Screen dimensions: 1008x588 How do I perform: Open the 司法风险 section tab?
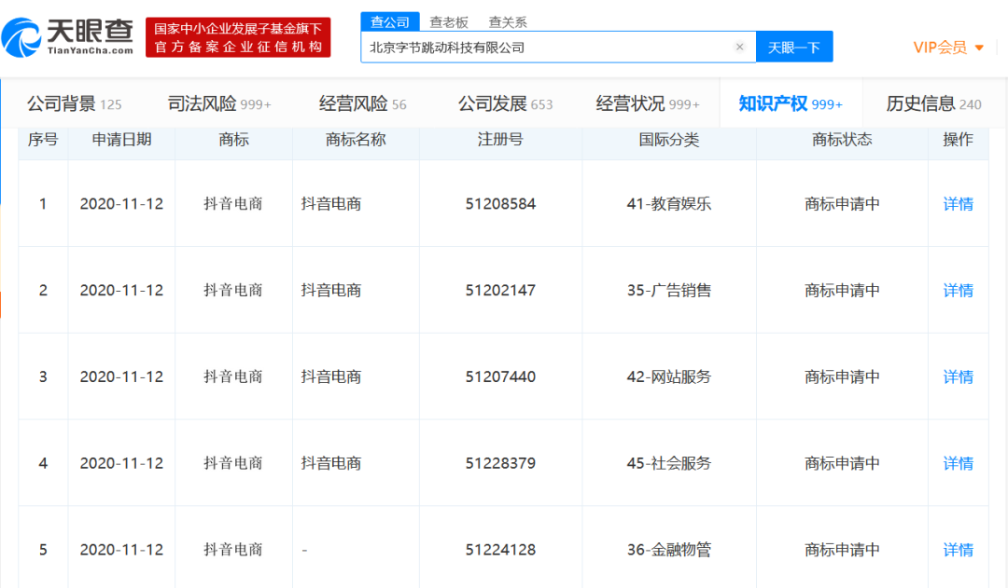click(x=219, y=103)
